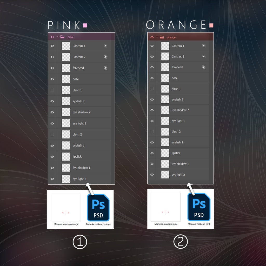Collapse the orange layer group chevron

(x=158, y=37)
